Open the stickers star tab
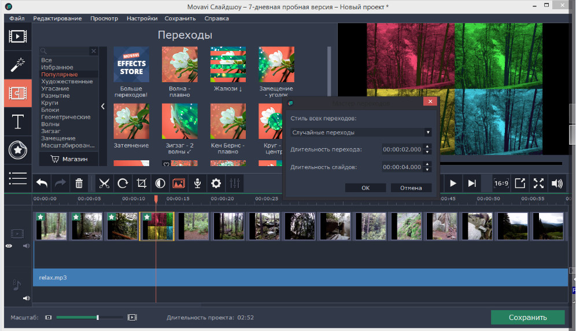This screenshot has width=576, height=331. coord(17,150)
